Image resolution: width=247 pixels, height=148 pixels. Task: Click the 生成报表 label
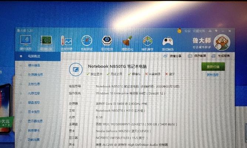tap(224, 56)
